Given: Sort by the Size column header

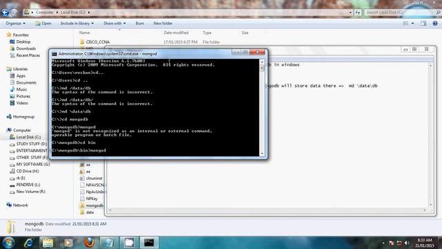Looking at the screenshot, I should [x=245, y=33].
